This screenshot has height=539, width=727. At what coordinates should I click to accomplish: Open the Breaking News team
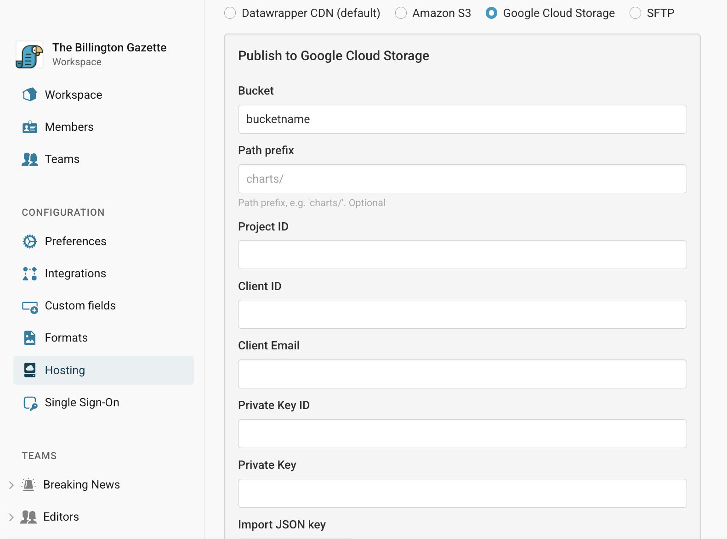(x=81, y=485)
